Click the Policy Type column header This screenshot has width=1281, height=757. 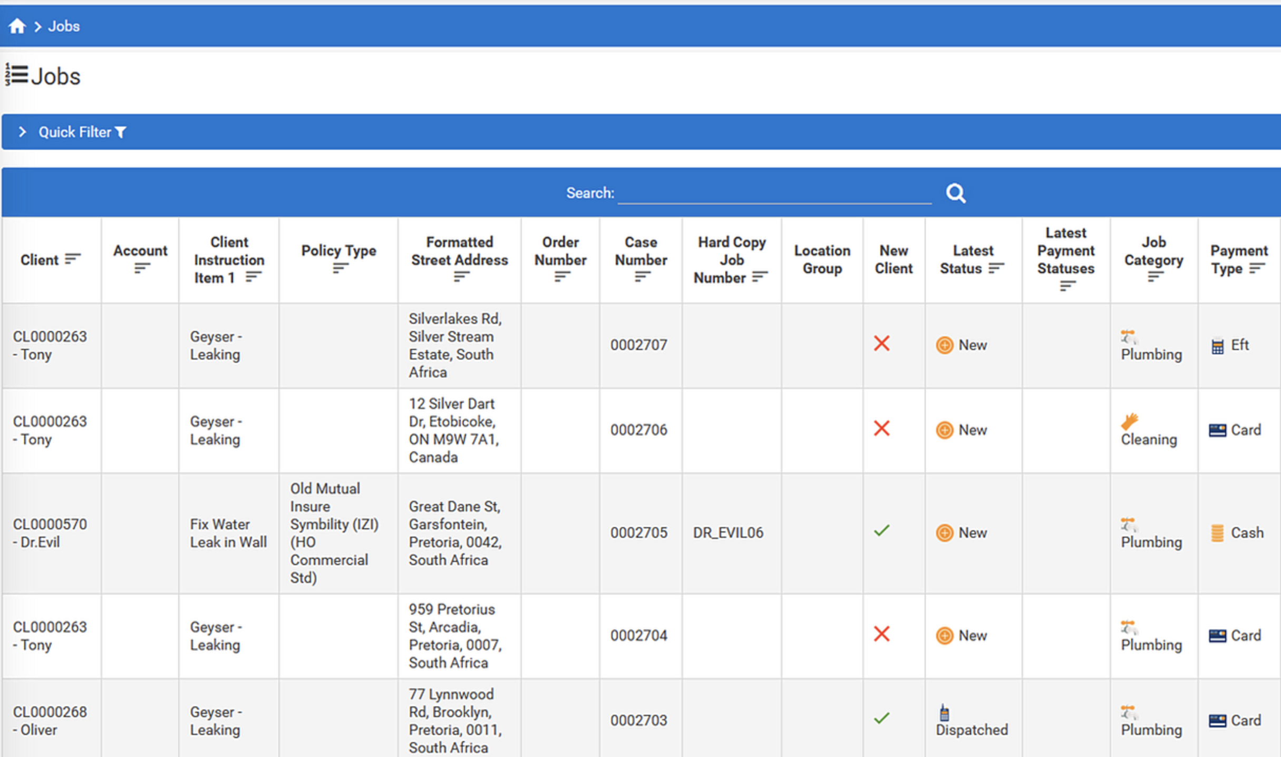coord(338,251)
